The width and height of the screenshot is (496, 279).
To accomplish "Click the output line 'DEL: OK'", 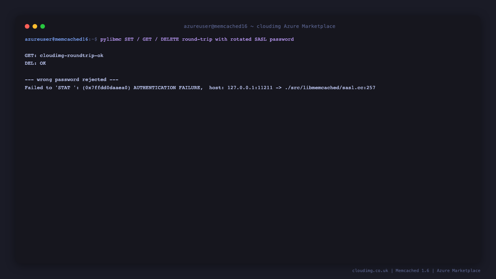I will click(35, 63).
